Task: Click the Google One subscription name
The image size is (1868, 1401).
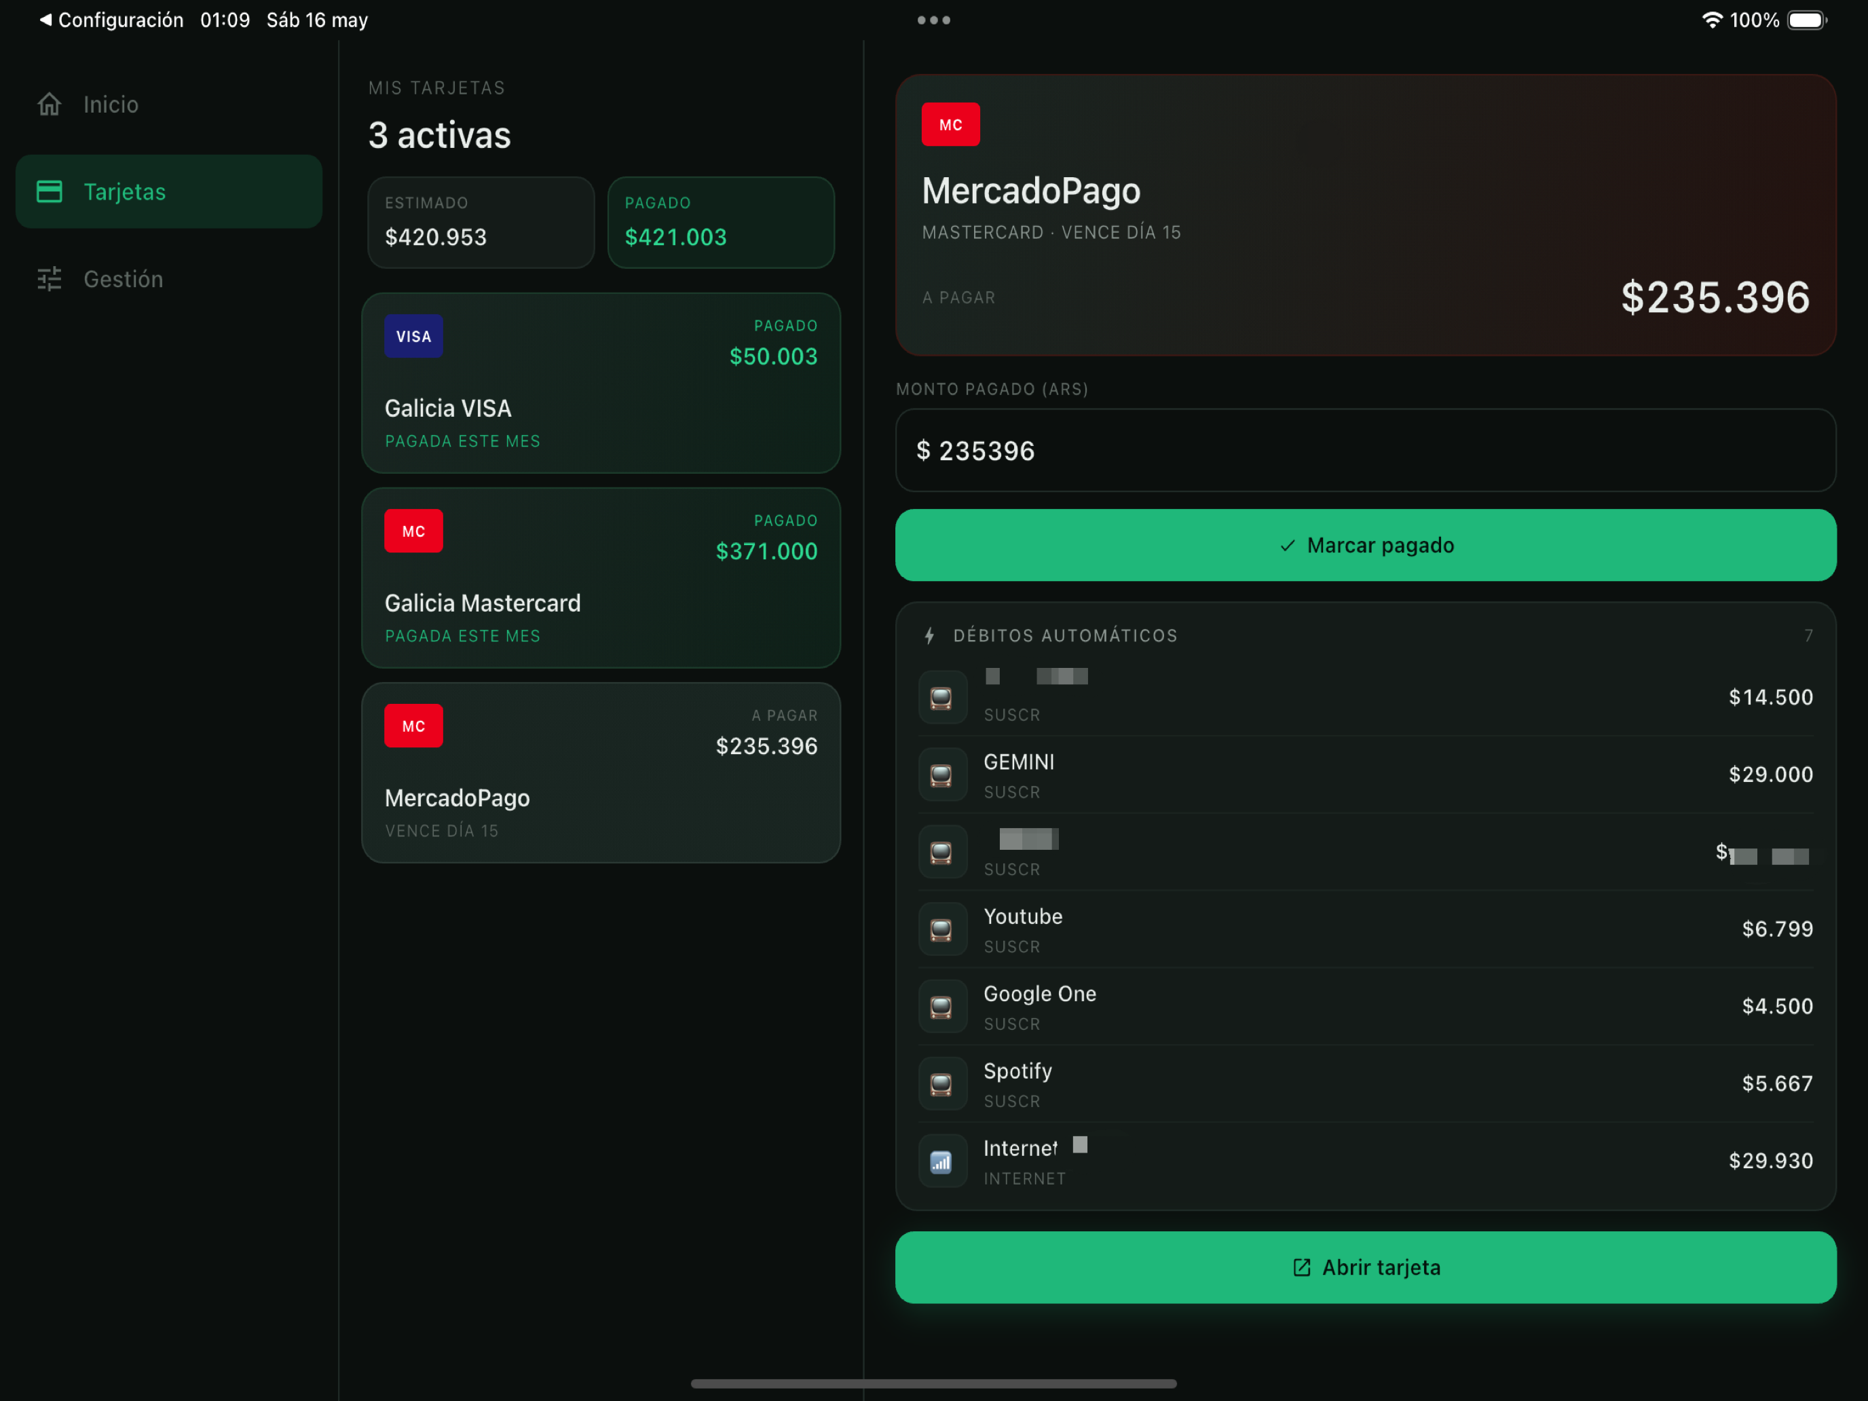Action: coord(1040,994)
